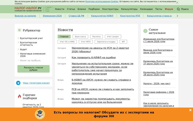Select the Учет затрат news tab
This screenshot has width=193, height=121.
[x=113, y=37]
